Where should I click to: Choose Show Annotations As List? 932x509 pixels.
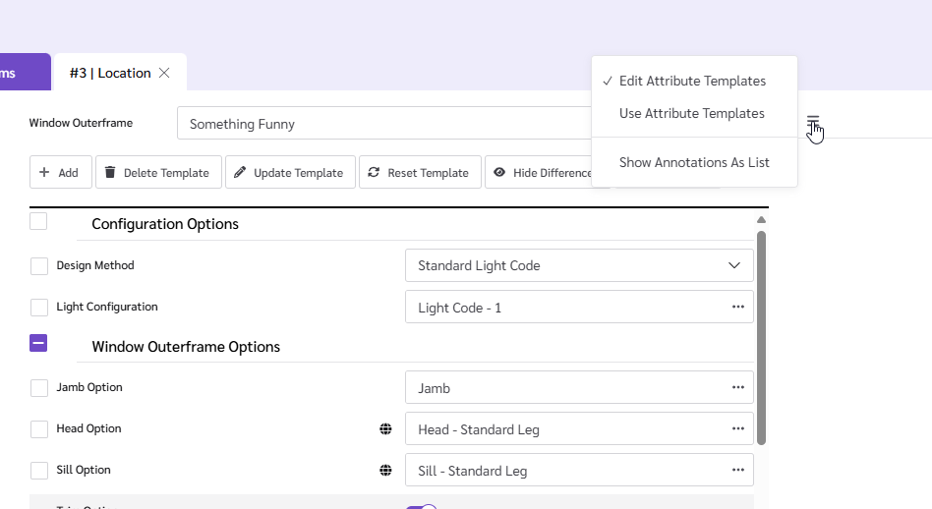(x=694, y=162)
